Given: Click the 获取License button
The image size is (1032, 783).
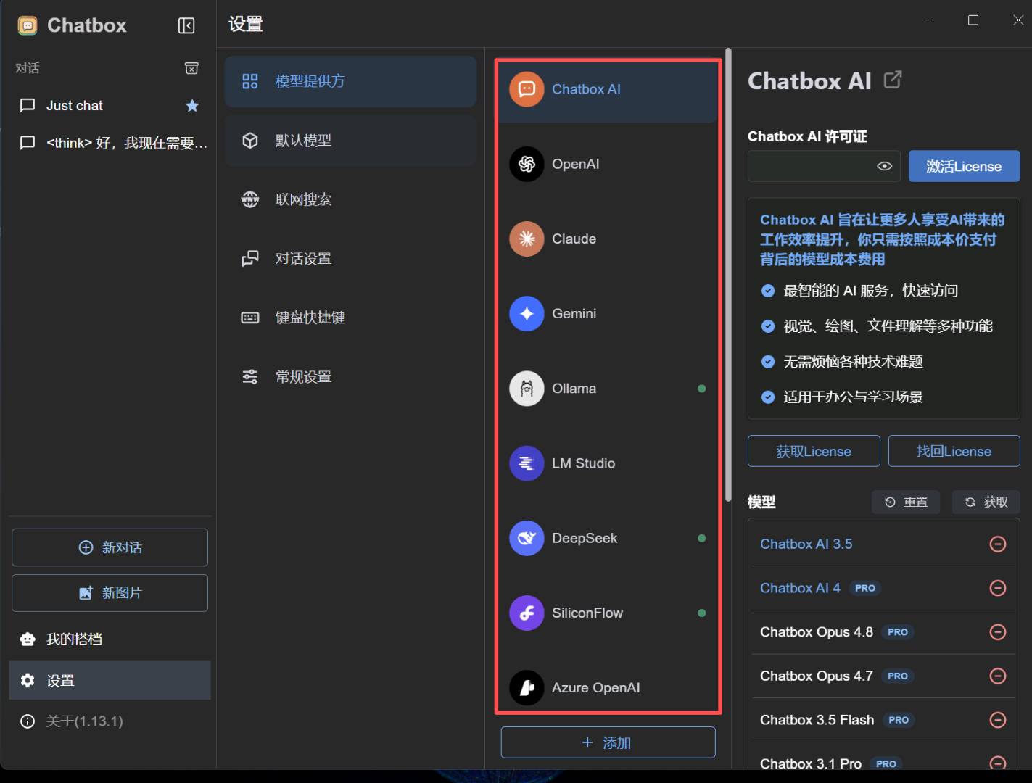Looking at the screenshot, I should [x=814, y=451].
